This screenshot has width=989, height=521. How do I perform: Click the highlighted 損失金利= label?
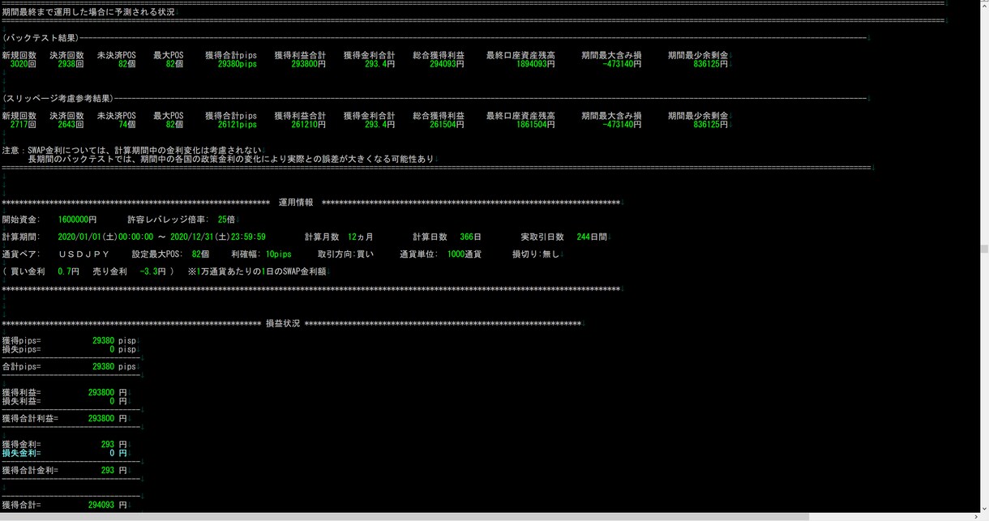tap(21, 454)
